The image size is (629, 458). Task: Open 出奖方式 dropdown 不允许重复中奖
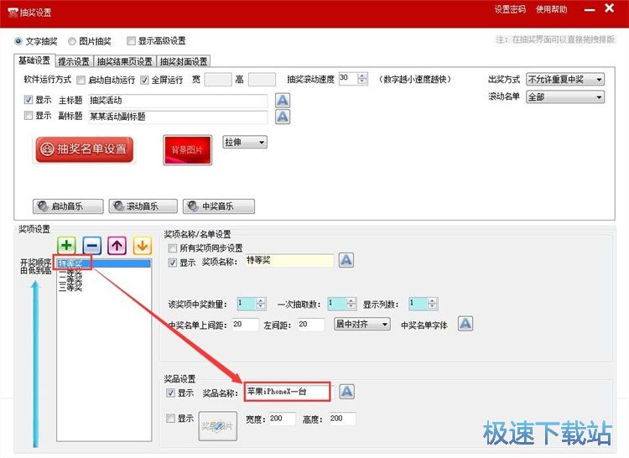pyautogui.click(x=564, y=80)
